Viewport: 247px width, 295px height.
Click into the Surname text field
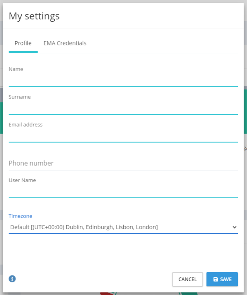point(123,108)
